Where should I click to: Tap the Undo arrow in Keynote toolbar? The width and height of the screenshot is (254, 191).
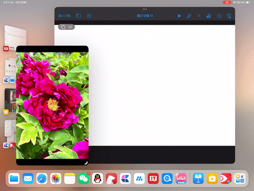(x=89, y=16)
